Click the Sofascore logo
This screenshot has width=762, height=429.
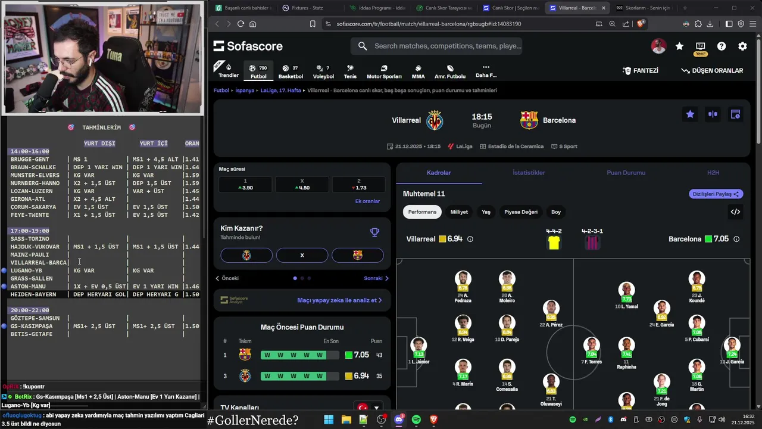(248, 46)
